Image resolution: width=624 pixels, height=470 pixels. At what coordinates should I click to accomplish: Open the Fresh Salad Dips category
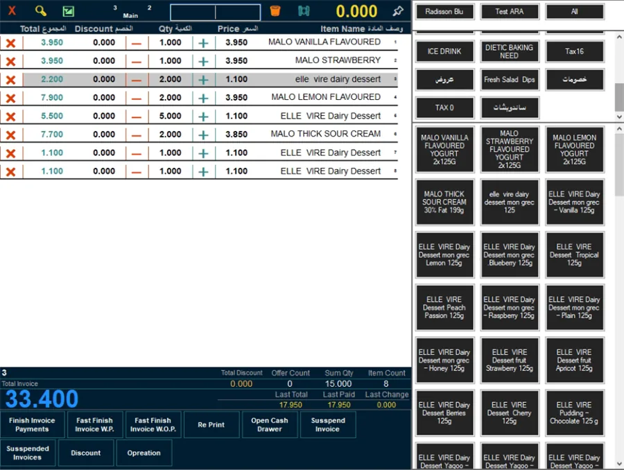(x=510, y=80)
